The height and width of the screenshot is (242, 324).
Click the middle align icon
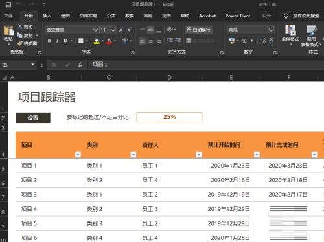tap(150, 30)
